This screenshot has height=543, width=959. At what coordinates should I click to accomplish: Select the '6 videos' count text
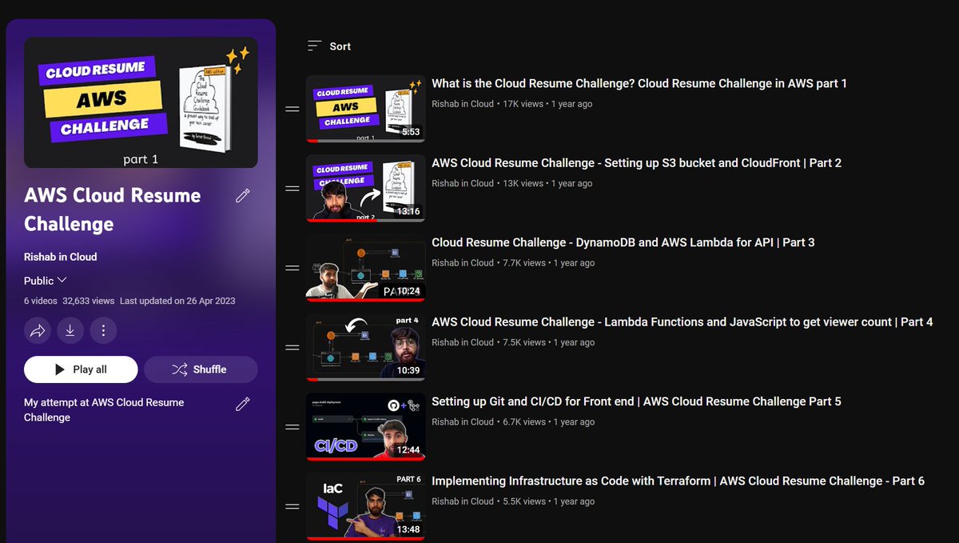[41, 301]
